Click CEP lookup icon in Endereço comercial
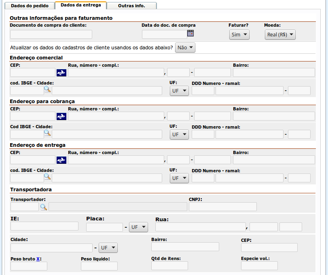328x275 pixels. click(61, 73)
